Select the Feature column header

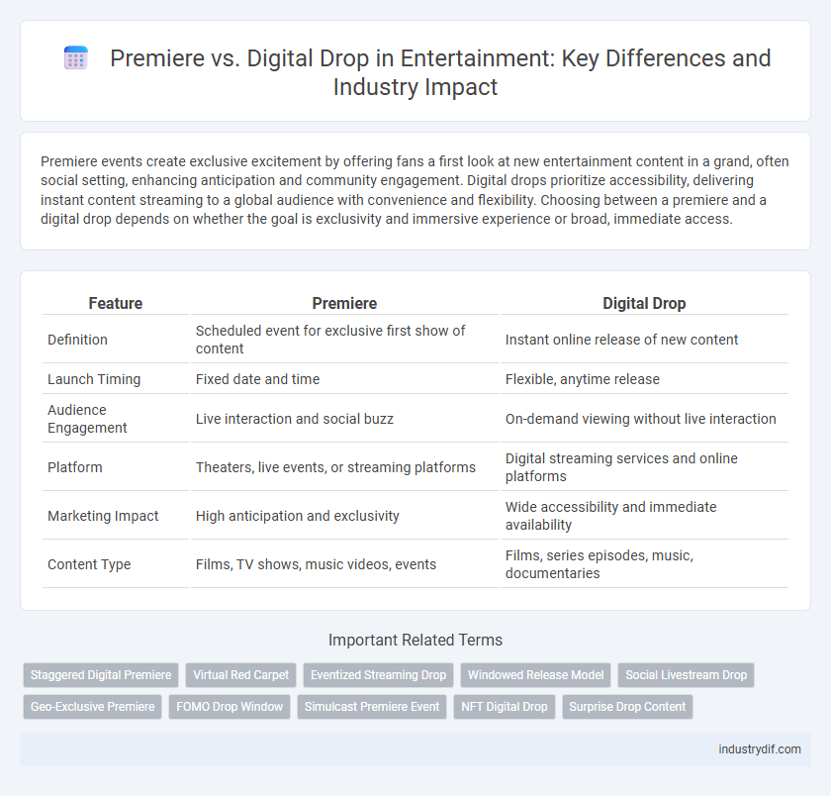(x=116, y=303)
